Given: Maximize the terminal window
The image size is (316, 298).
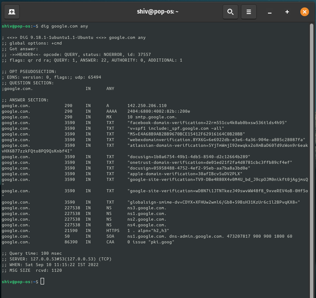Looking at the screenshot, I should pyautogui.click(x=287, y=12).
